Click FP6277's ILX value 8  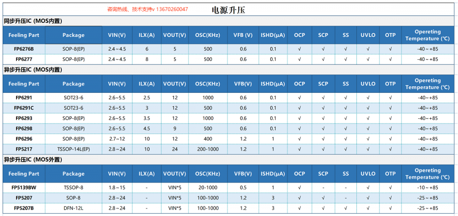click(147, 59)
